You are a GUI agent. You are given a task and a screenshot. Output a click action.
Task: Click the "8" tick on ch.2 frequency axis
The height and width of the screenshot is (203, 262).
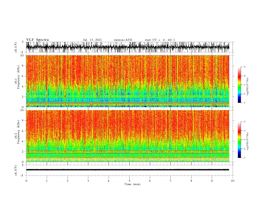tap(23, 121)
